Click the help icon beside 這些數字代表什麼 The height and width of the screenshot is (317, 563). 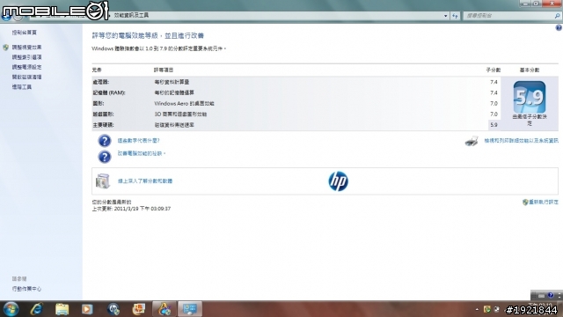[105, 141]
